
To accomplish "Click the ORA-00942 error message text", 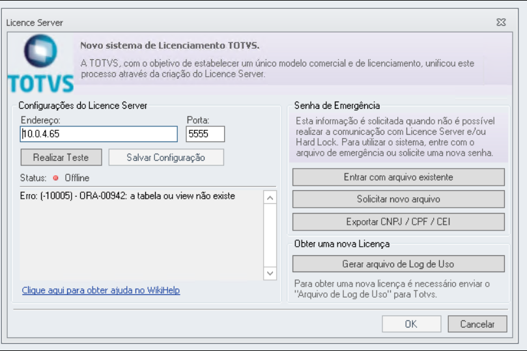I will tap(128, 196).
